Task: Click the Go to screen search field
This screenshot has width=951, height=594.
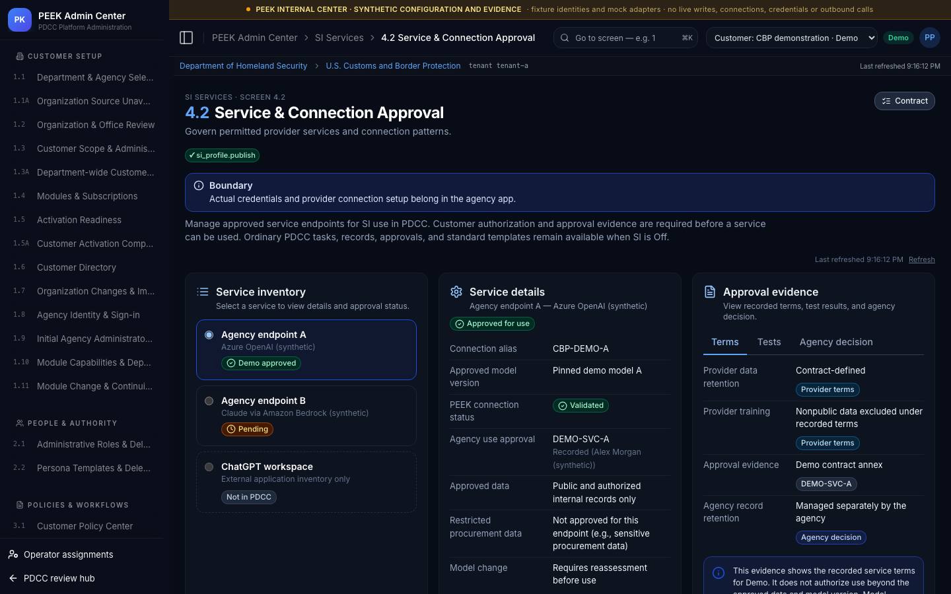Action: pyautogui.click(x=626, y=38)
